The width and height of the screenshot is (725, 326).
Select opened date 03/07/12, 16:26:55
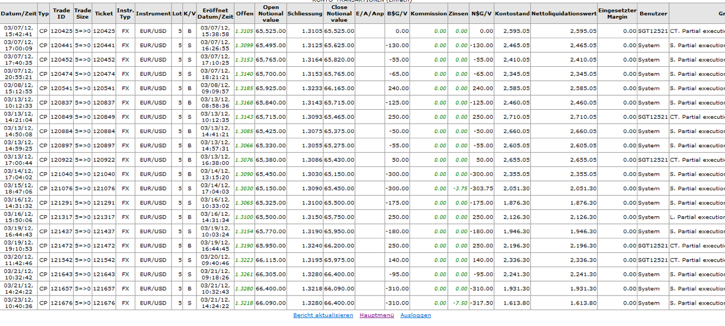[x=215, y=45]
